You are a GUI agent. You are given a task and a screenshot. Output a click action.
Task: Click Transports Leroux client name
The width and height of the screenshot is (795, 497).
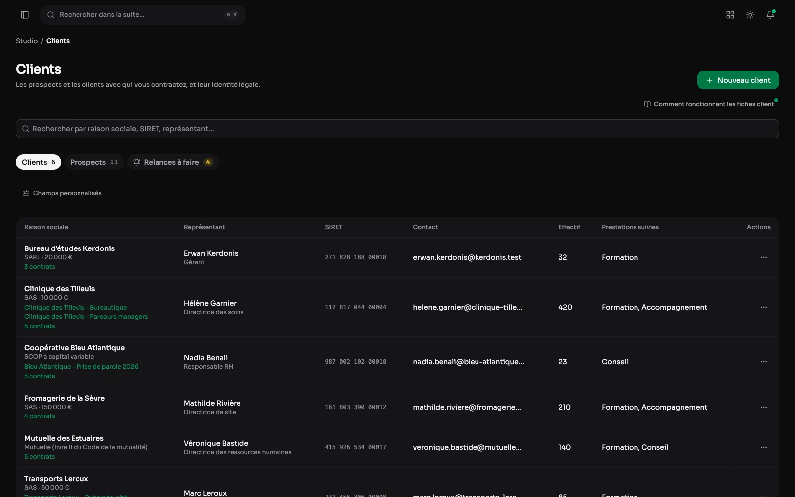tap(56, 479)
